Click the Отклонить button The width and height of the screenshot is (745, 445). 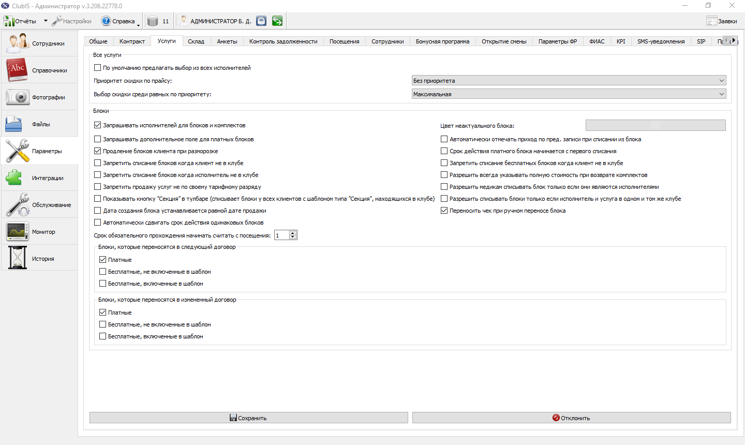coord(571,418)
